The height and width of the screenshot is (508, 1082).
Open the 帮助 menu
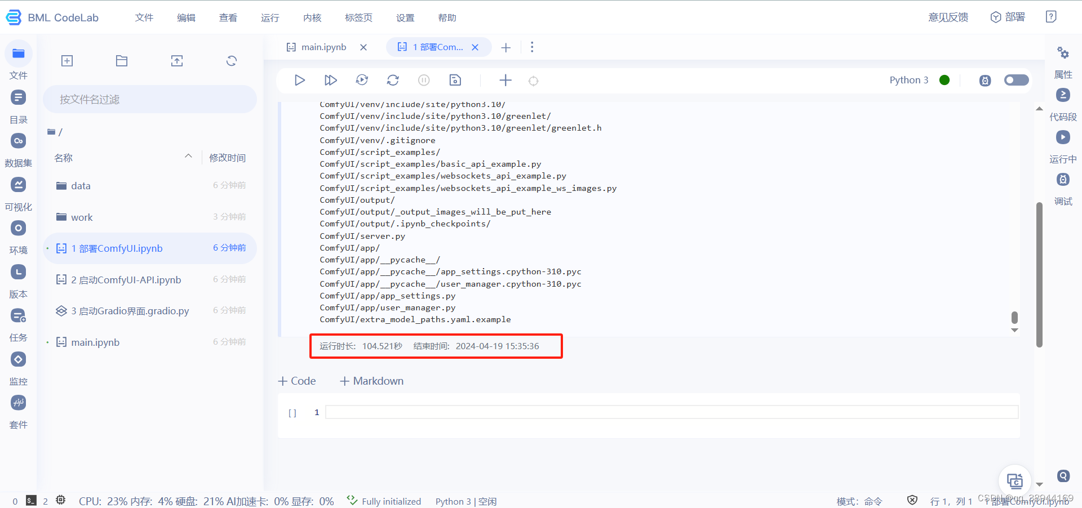coord(447,18)
